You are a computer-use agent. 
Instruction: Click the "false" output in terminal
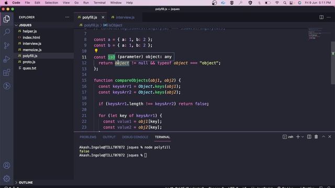(x=84, y=151)
